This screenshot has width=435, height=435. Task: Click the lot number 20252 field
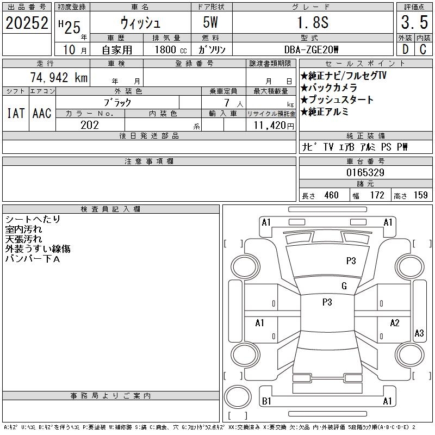pyautogui.click(x=27, y=23)
